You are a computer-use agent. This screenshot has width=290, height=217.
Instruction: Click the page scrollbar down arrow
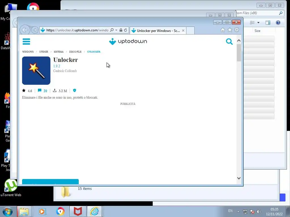click(239, 178)
